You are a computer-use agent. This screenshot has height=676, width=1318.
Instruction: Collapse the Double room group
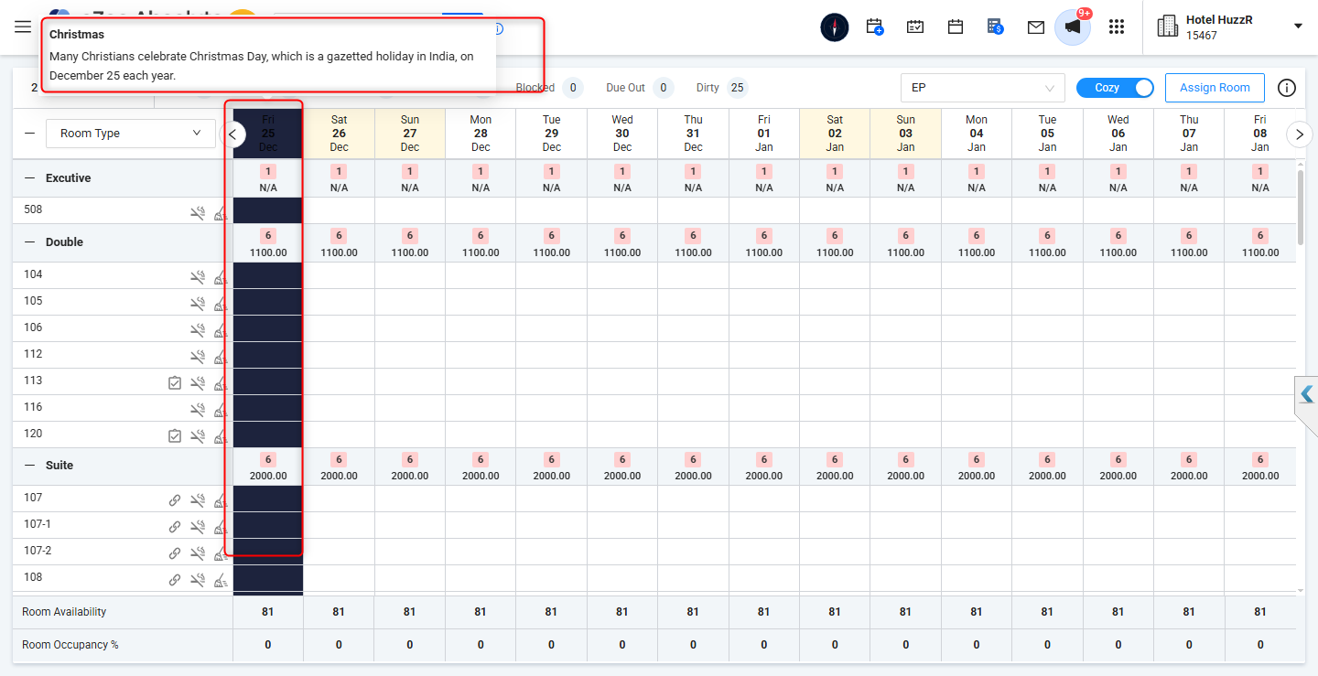pos(29,242)
